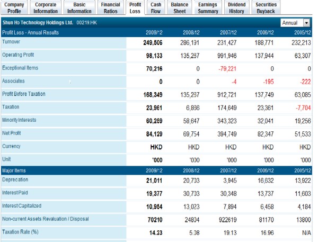Click the Currency row label
Screen dimensions: 318x242
(11, 146)
